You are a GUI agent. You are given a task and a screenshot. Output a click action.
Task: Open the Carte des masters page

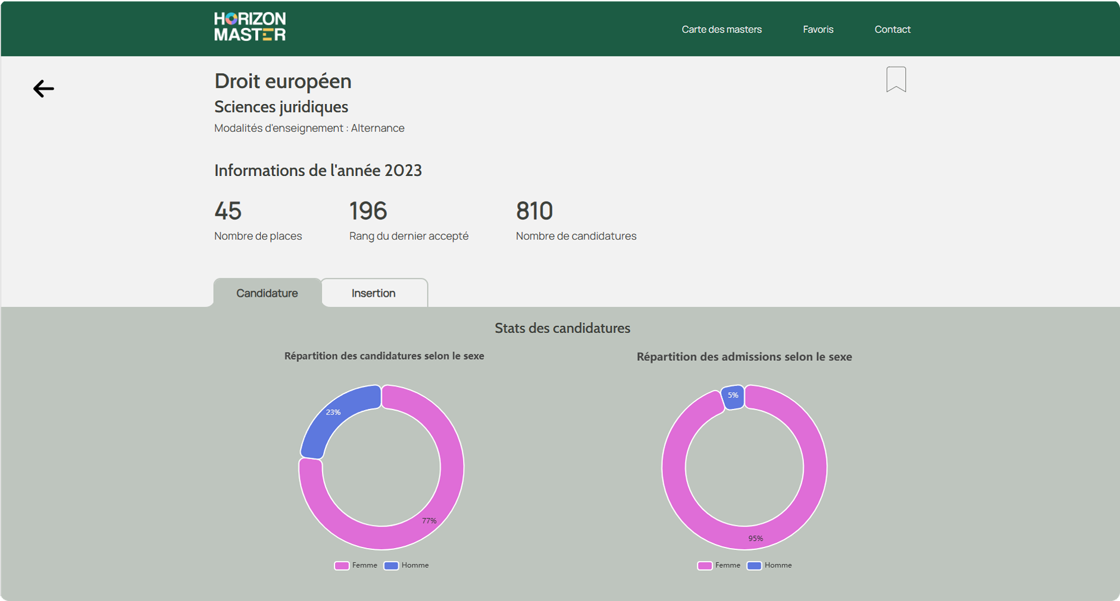[721, 29]
